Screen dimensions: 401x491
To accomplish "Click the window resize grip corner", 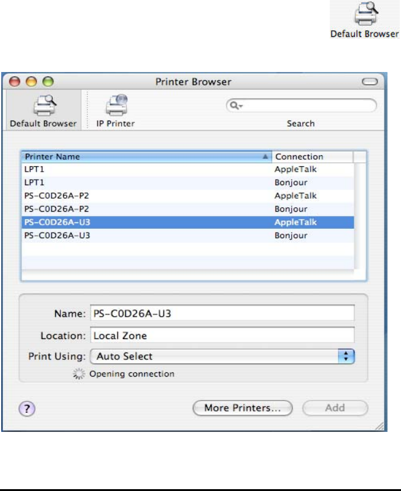I will (x=380, y=426).
